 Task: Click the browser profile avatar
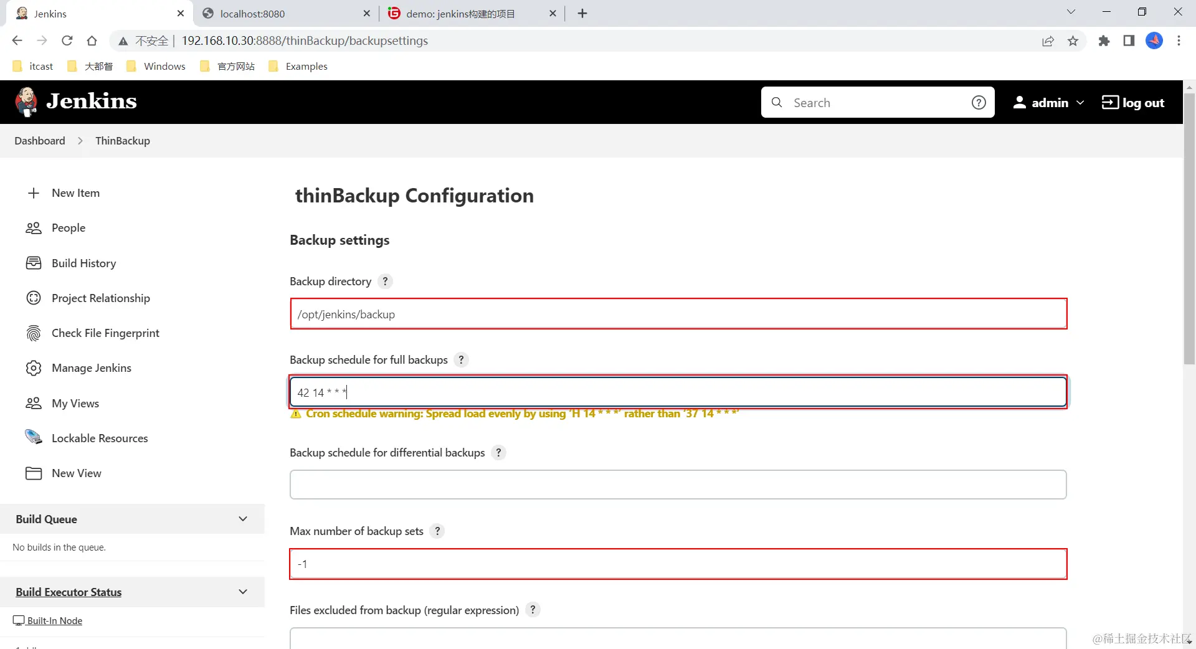tap(1154, 40)
